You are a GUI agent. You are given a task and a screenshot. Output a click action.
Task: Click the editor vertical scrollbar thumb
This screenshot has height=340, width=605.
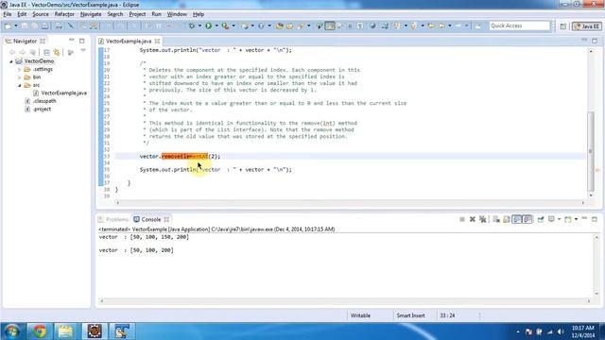click(590, 150)
